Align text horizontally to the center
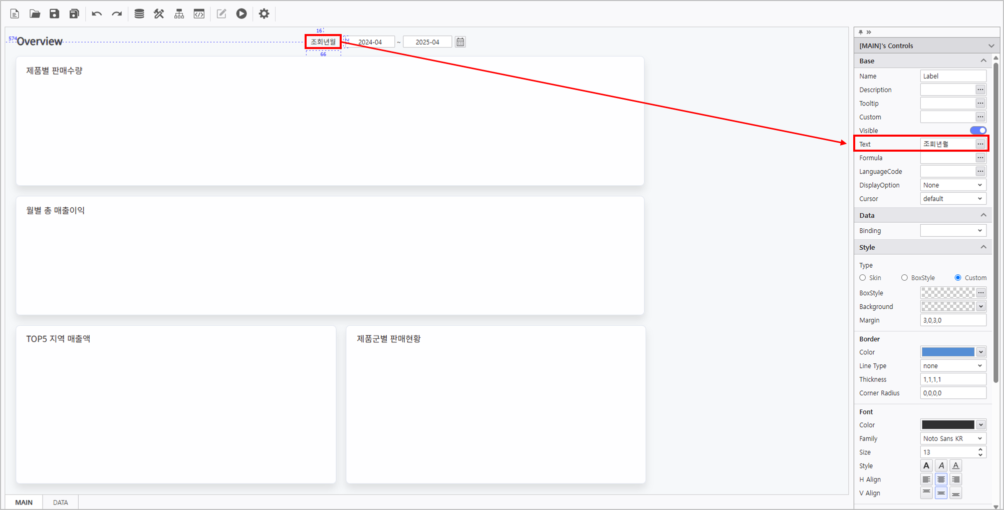This screenshot has width=1004, height=510. pos(941,479)
